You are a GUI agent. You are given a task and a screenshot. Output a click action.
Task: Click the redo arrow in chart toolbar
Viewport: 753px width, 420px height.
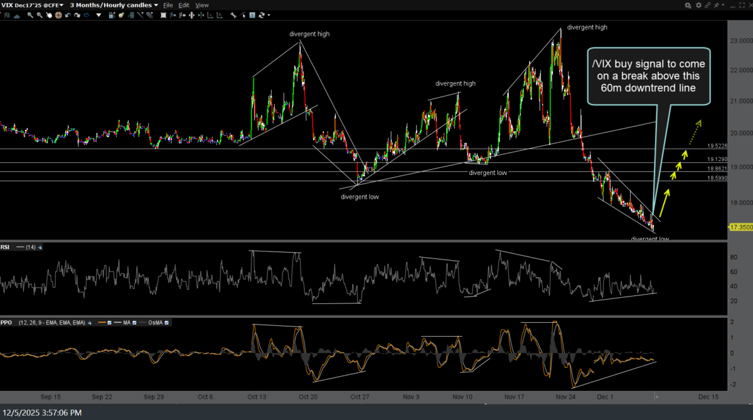pos(77,15)
